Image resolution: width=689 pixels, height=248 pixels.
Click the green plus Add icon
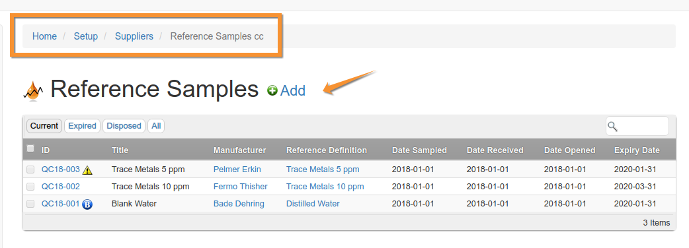pos(272,91)
